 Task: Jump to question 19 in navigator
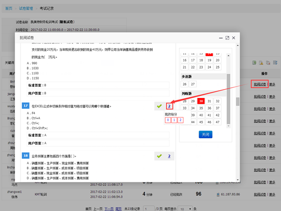coord(209,60)
